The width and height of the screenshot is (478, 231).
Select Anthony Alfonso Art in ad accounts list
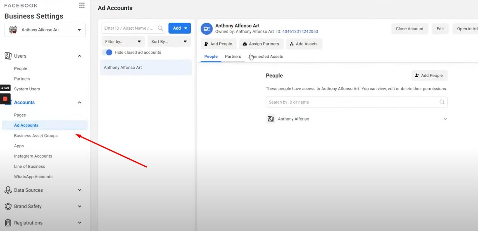146,68
